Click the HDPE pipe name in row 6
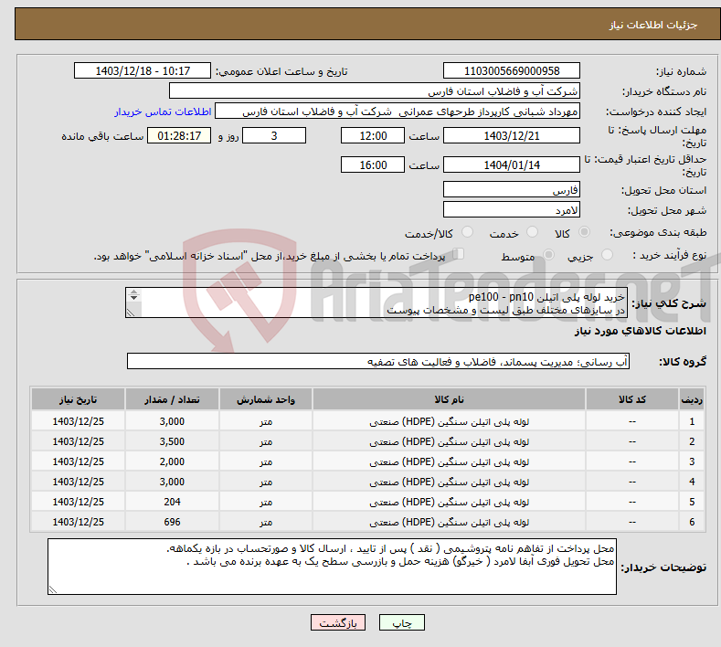This screenshot has height=647, width=721. click(450, 522)
